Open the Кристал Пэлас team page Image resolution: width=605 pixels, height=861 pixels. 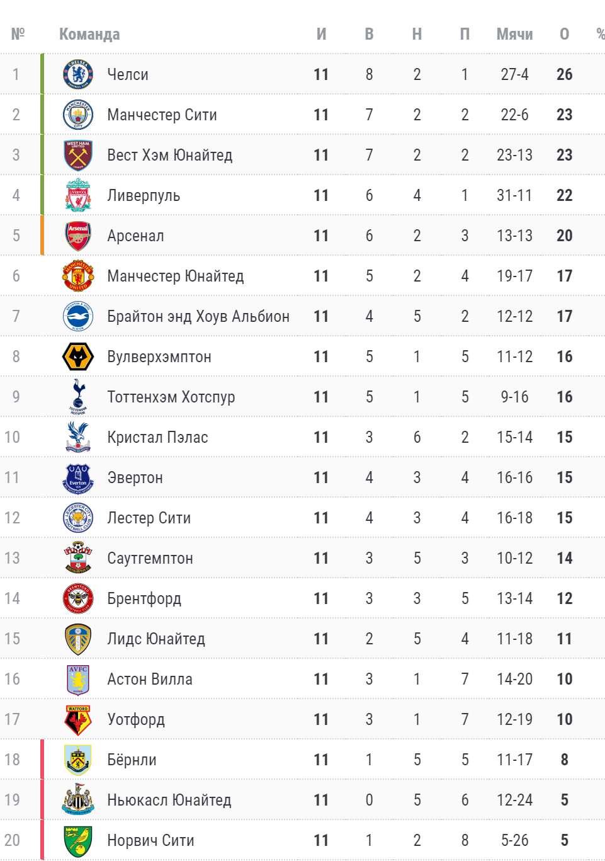tap(157, 437)
